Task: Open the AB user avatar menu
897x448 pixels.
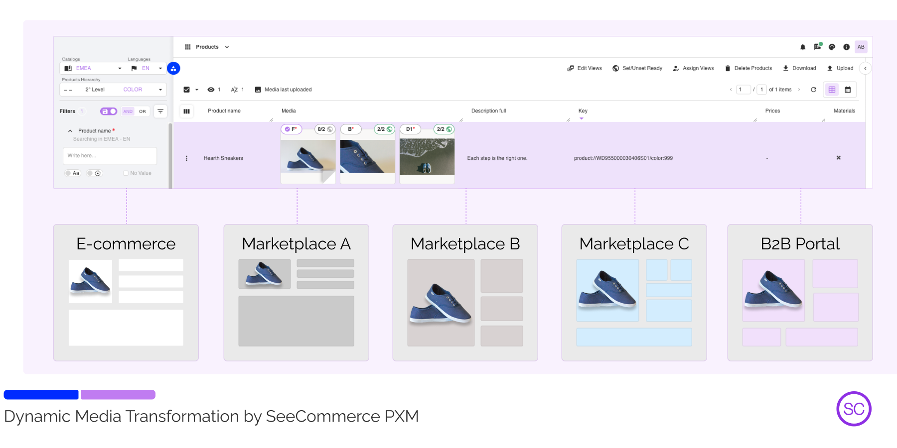Action: [x=861, y=47]
